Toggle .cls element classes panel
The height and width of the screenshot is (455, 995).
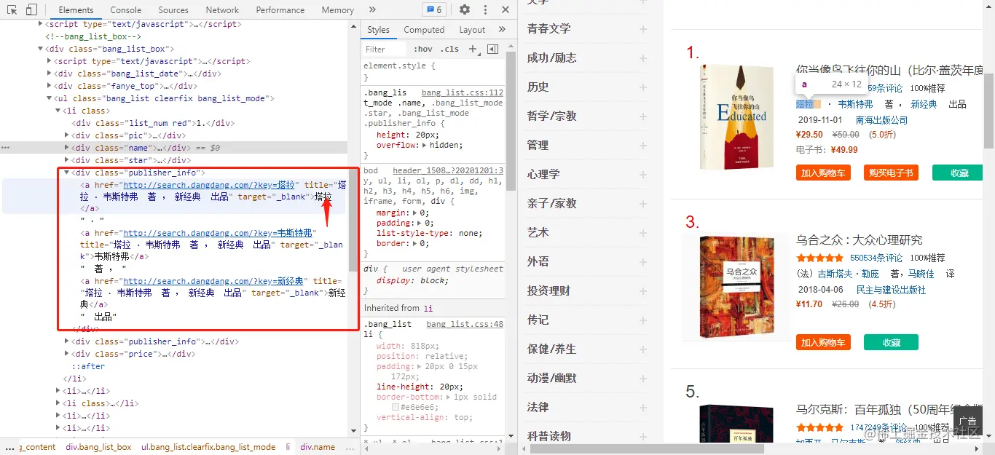point(451,49)
